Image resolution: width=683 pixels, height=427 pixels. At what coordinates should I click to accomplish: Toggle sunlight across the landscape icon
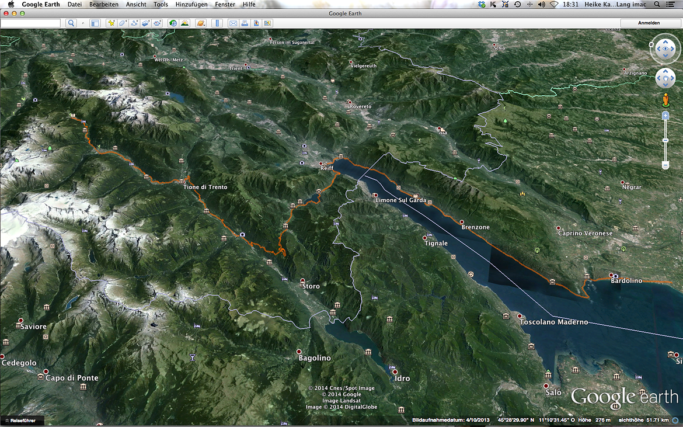(184, 23)
